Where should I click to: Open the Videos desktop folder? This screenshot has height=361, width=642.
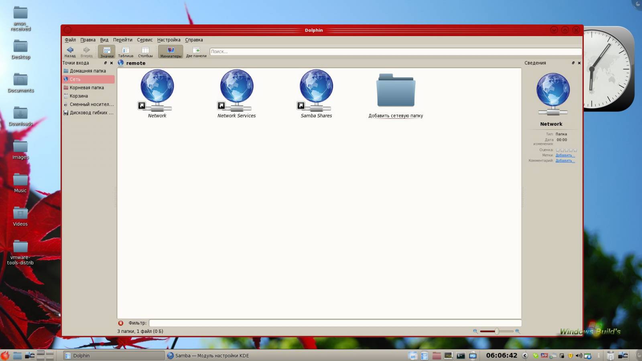[x=20, y=217]
